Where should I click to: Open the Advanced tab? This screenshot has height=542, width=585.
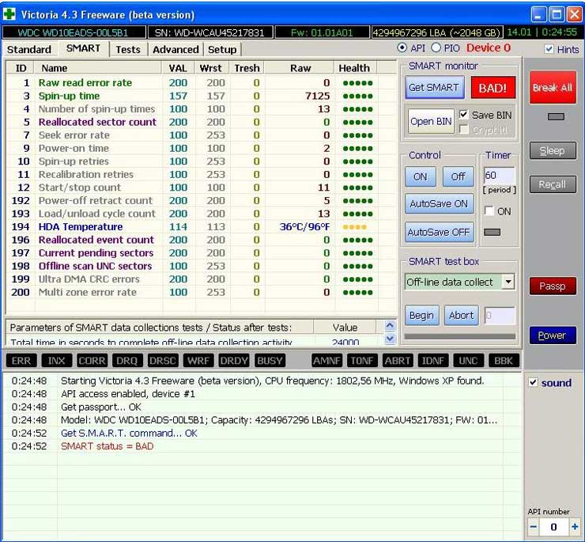click(x=175, y=49)
